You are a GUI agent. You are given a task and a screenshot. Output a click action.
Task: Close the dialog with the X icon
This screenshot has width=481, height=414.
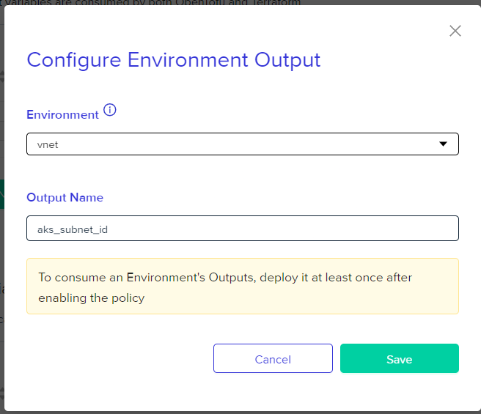(x=455, y=31)
